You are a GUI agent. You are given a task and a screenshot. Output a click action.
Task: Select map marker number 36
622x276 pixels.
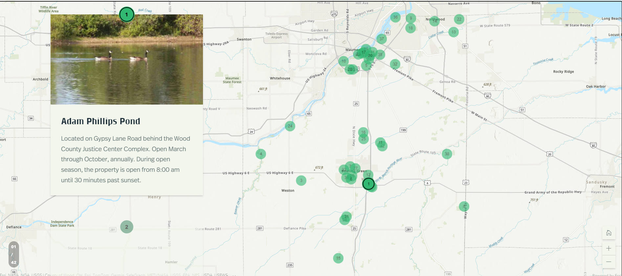click(x=395, y=17)
